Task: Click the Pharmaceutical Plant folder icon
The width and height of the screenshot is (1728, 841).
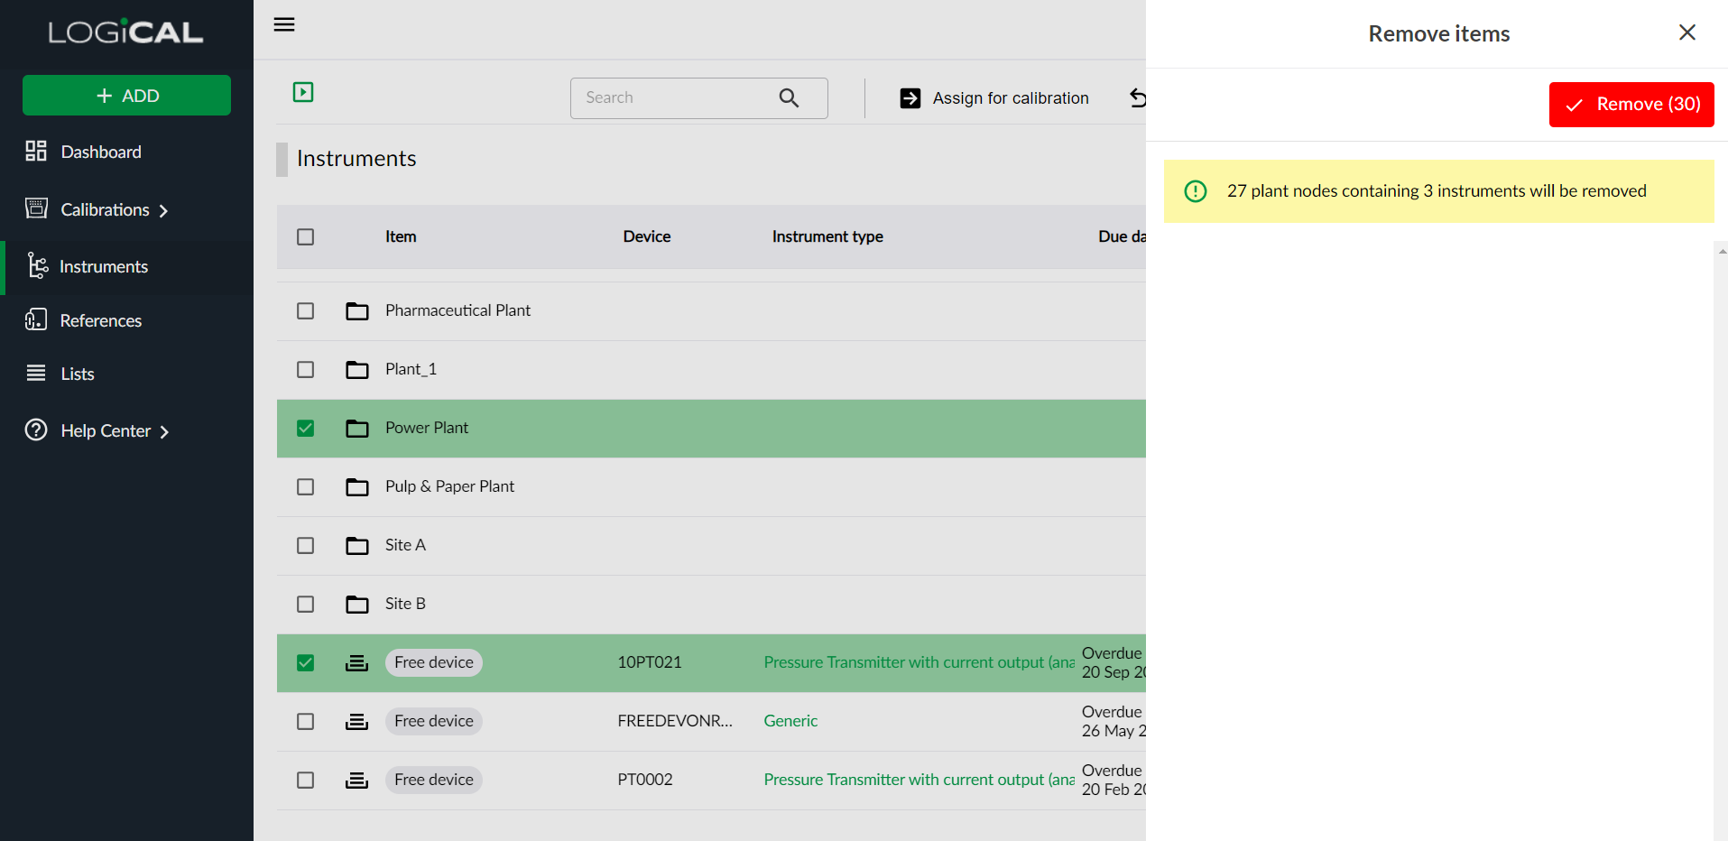Action: 357,311
